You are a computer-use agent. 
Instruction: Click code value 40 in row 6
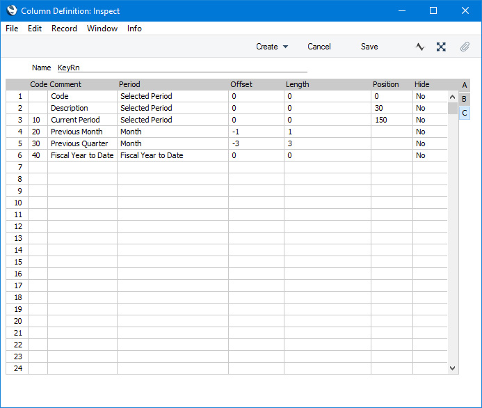tap(38, 155)
